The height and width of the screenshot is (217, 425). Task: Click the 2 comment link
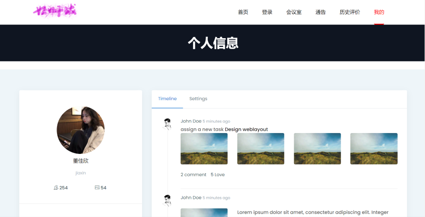coord(193,175)
